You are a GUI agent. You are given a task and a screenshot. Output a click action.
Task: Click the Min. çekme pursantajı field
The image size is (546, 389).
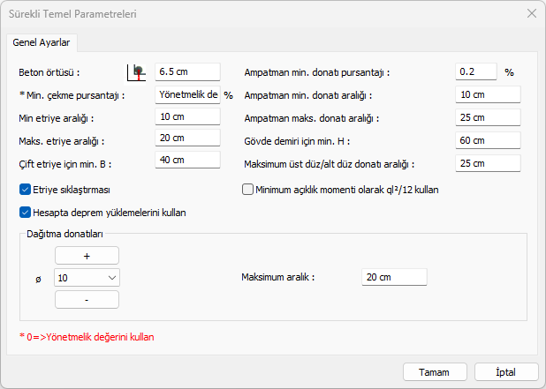pos(187,94)
